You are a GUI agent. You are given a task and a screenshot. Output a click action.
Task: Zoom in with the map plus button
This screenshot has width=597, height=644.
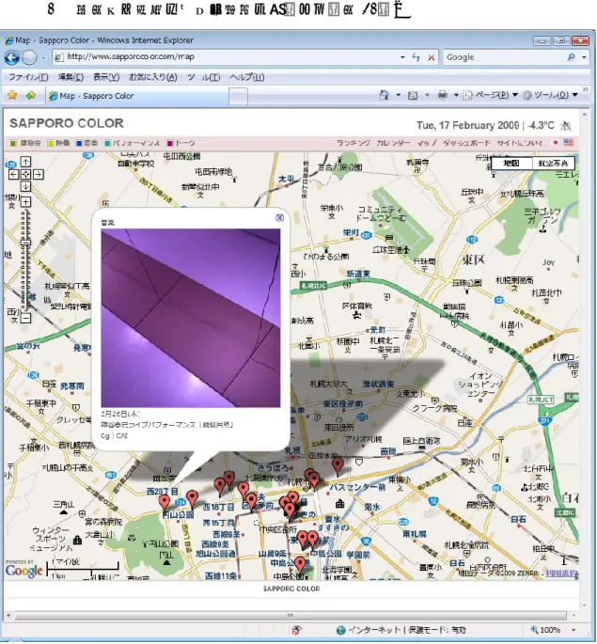coord(25,201)
